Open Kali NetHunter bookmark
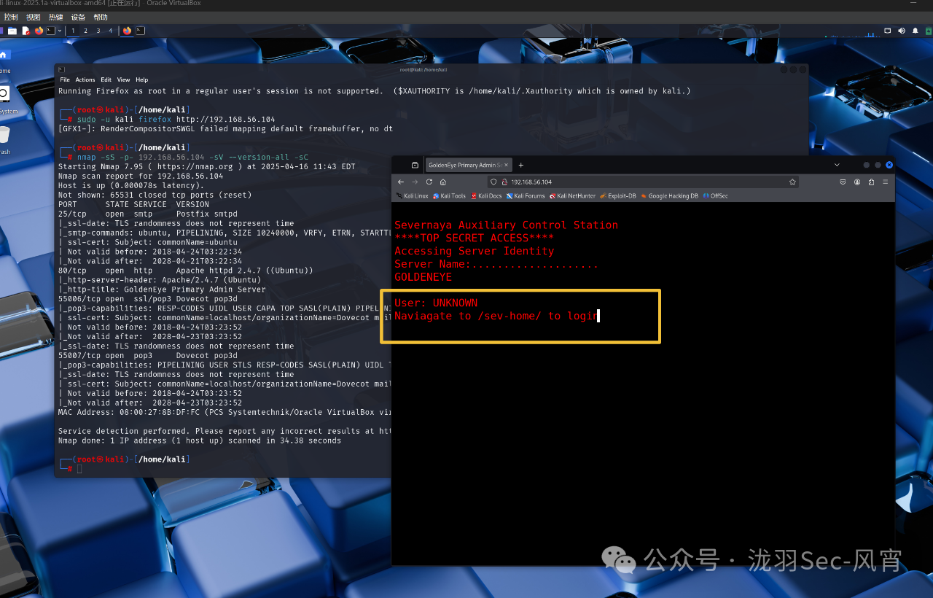This screenshot has width=933, height=598. pos(572,196)
